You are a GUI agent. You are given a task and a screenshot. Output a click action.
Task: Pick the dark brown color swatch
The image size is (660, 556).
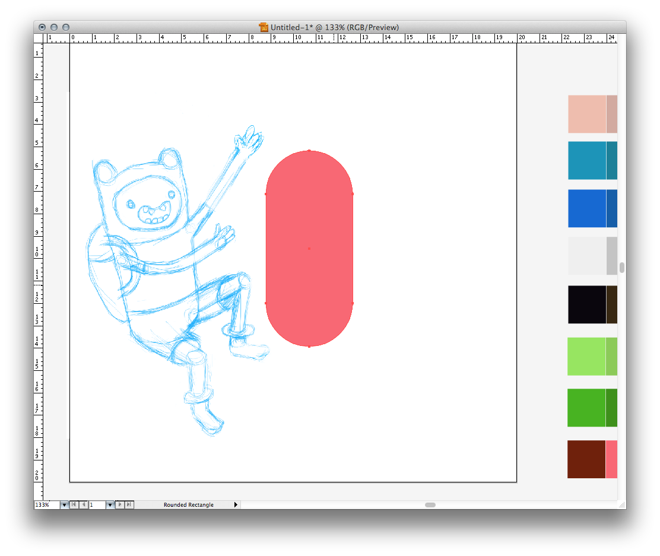pyautogui.click(x=586, y=459)
